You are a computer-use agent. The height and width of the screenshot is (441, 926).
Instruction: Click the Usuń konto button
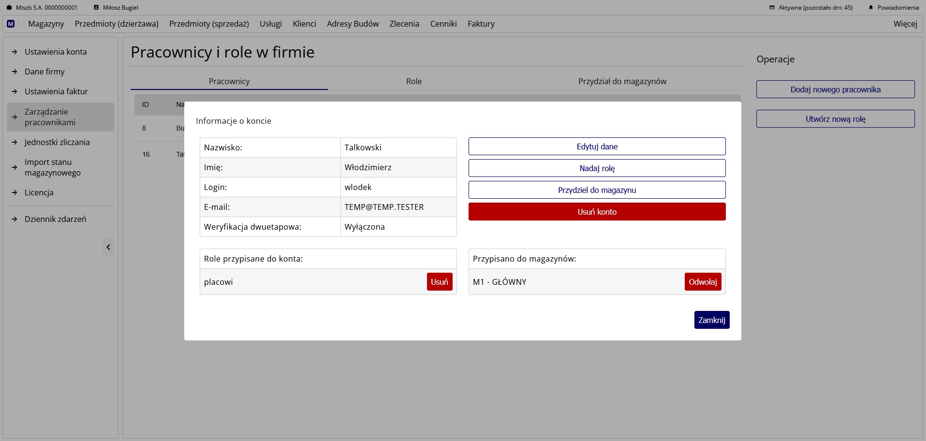[x=597, y=212]
